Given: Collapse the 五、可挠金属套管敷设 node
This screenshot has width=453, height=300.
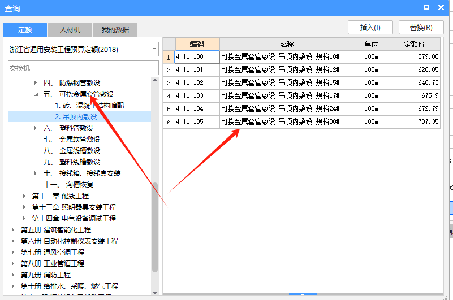Looking at the screenshot, I should pos(36,94).
